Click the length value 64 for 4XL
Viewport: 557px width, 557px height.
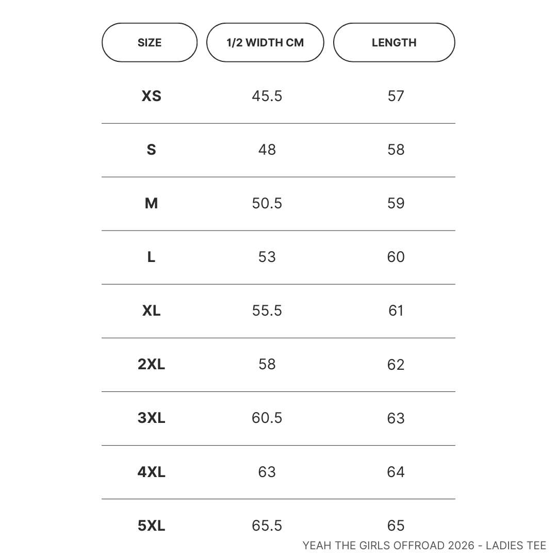click(396, 471)
